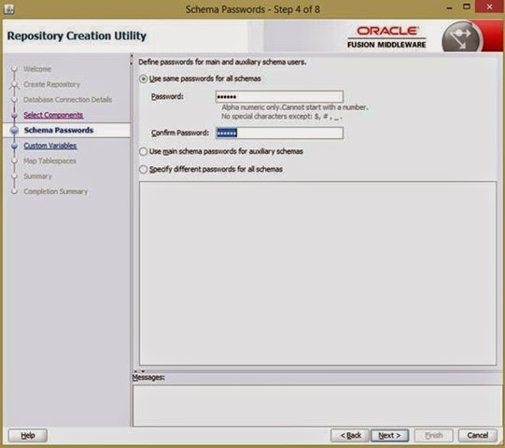Click the Java application icon in title bar
The width and height of the screenshot is (505, 448).
pyautogui.click(x=8, y=9)
